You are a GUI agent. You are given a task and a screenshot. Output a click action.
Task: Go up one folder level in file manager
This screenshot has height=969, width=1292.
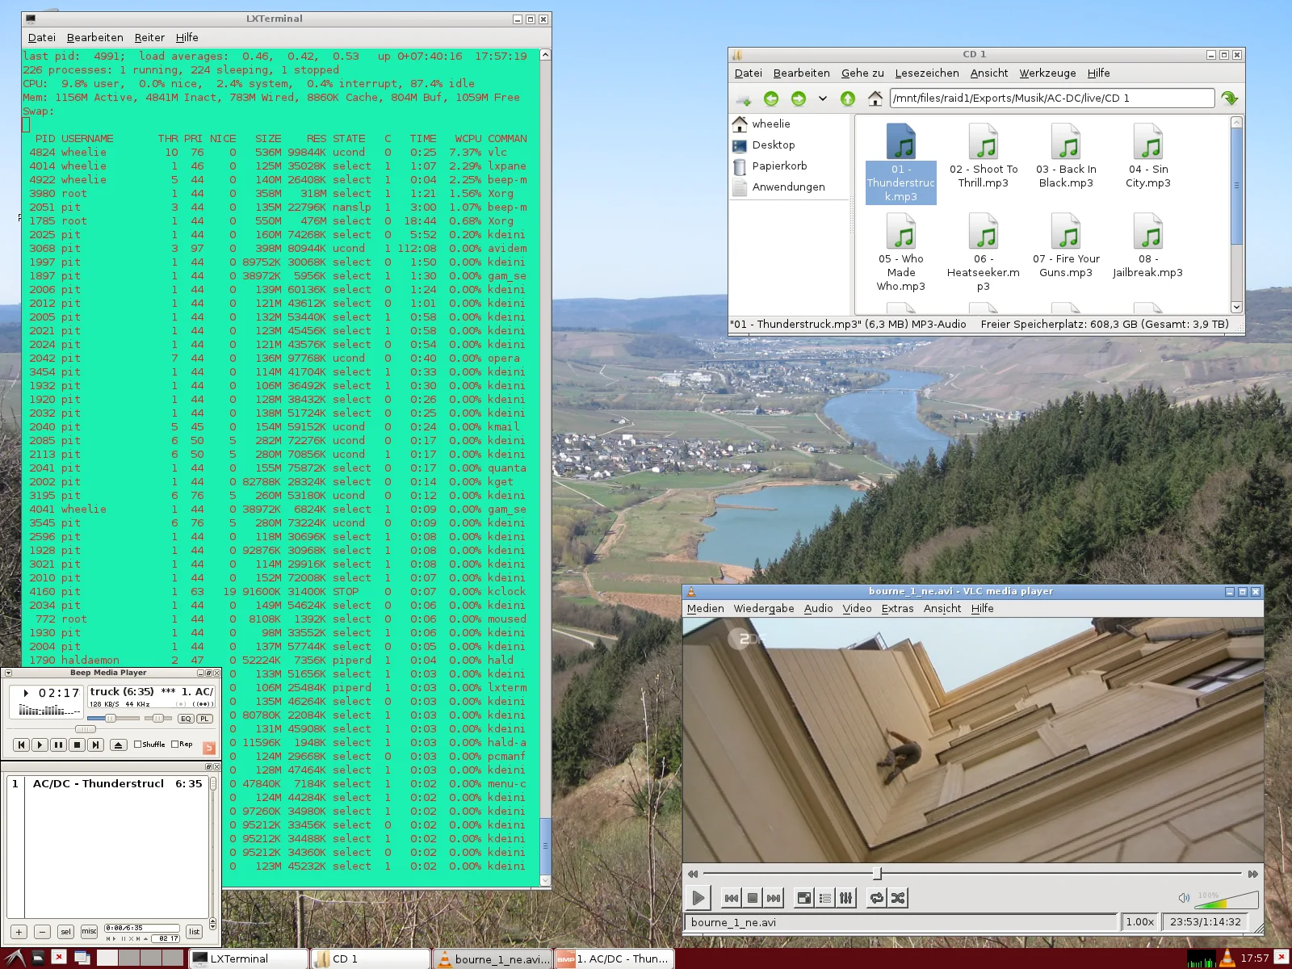click(x=848, y=99)
